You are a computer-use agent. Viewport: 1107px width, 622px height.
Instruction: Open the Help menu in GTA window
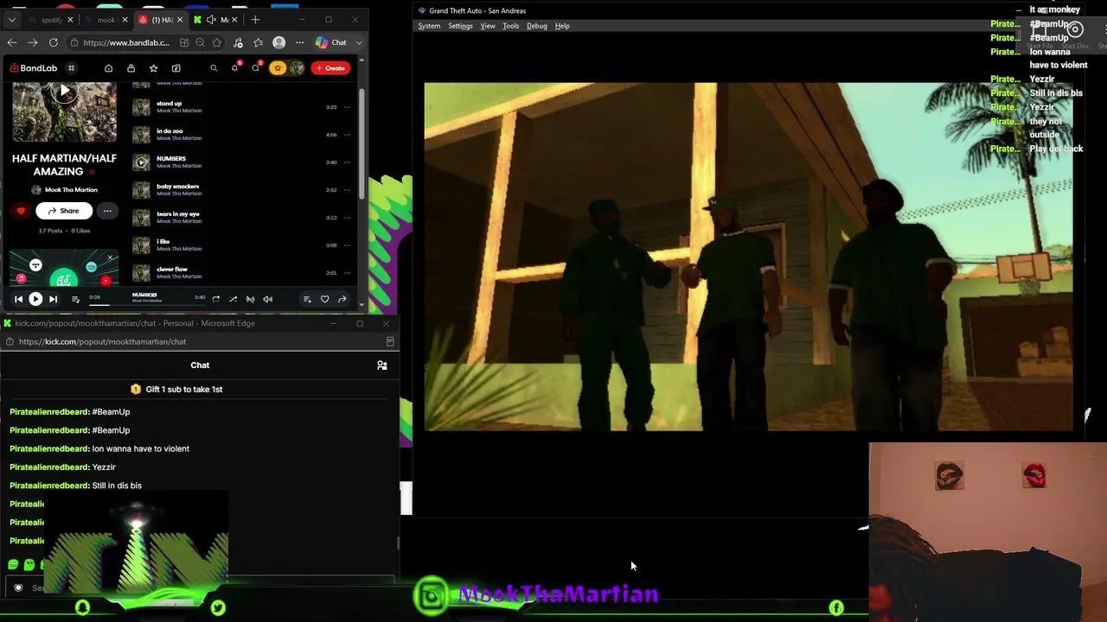click(562, 26)
